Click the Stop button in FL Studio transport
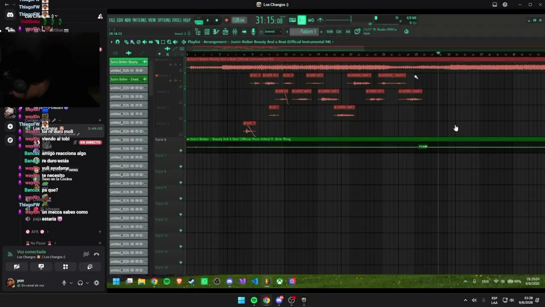The image size is (545, 307). tap(217, 20)
